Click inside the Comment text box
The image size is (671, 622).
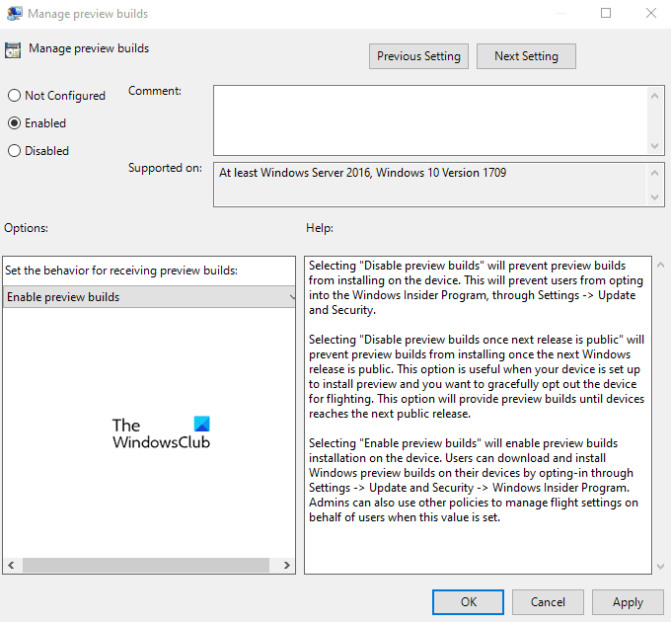pyautogui.click(x=430, y=120)
